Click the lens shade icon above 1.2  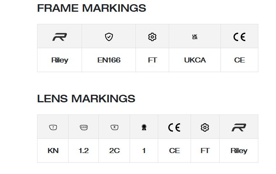point(84,127)
